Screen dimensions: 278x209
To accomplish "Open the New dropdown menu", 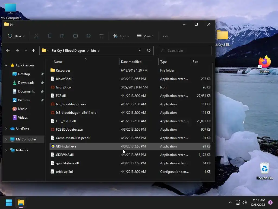I will tap(16, 36).
